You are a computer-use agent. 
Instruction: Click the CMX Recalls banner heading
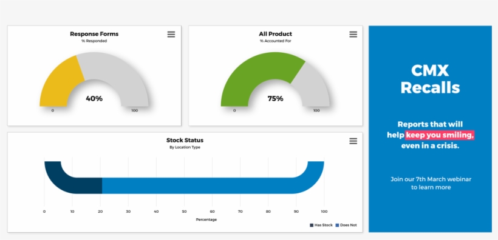[x=430, y=79]
